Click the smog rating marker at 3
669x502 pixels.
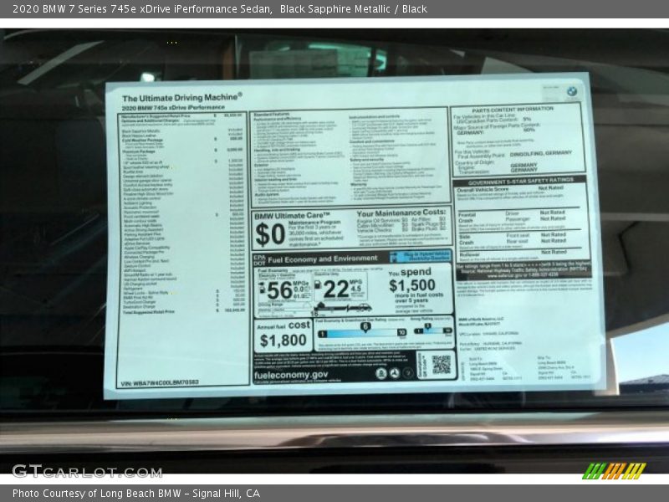click(x=427, y=325)
